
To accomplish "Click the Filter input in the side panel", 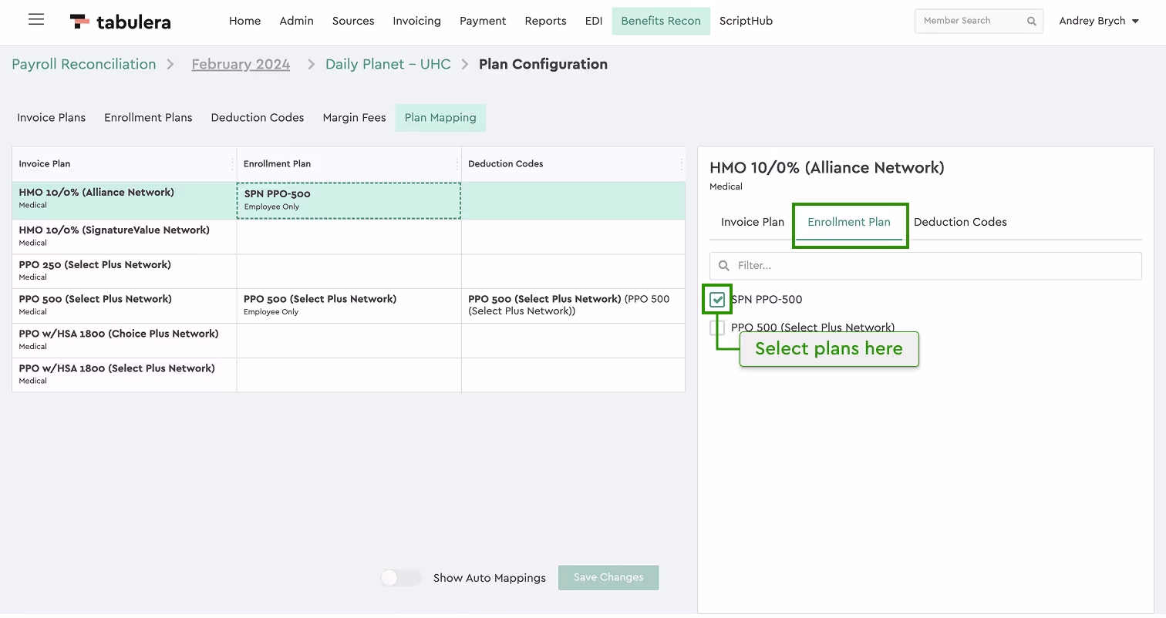I will pos(925,266).
